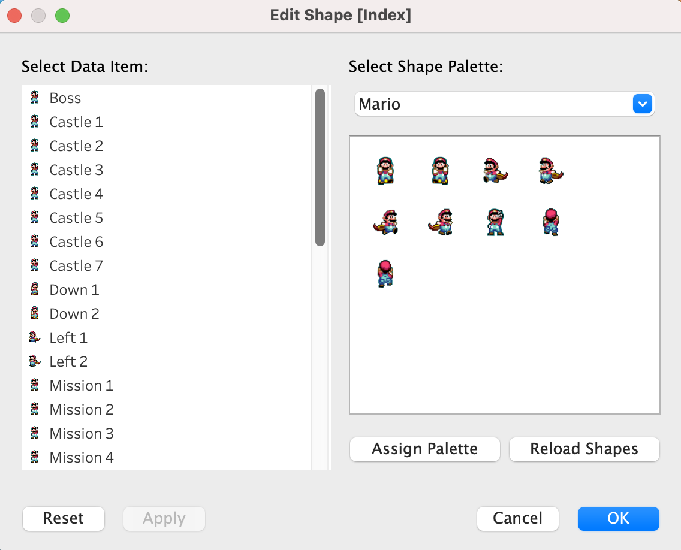
Task: Click the sprite icon beside "Mission 4"
Action: 34,457
